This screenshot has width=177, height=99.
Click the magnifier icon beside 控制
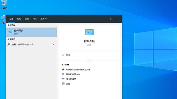(9, 44)
